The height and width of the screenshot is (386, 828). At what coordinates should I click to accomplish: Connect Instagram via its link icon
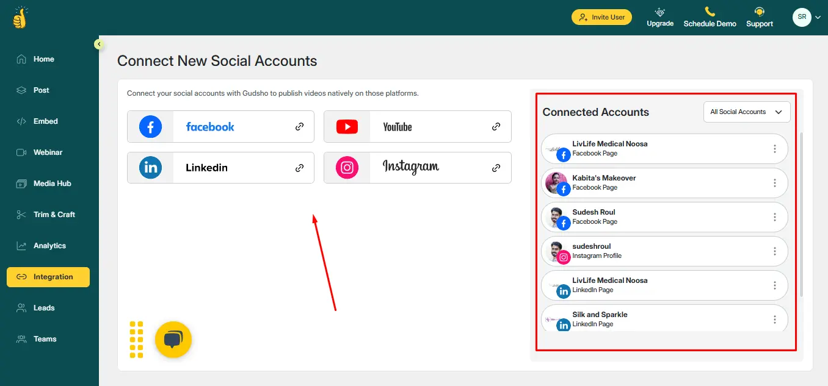496,168
